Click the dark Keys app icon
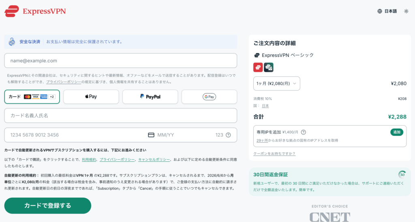The image size is (415, 222). (269, 67)
